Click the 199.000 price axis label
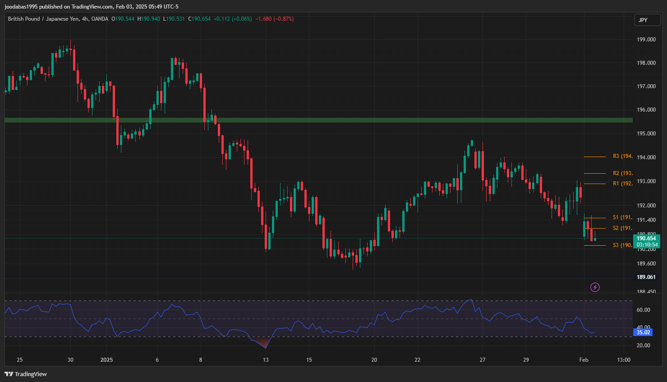The width and height of the screenshot is (667, 382). [646, 40]
